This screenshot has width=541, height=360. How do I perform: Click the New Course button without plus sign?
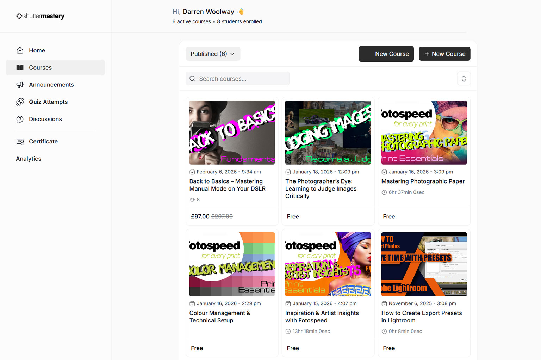pos(386,54)
